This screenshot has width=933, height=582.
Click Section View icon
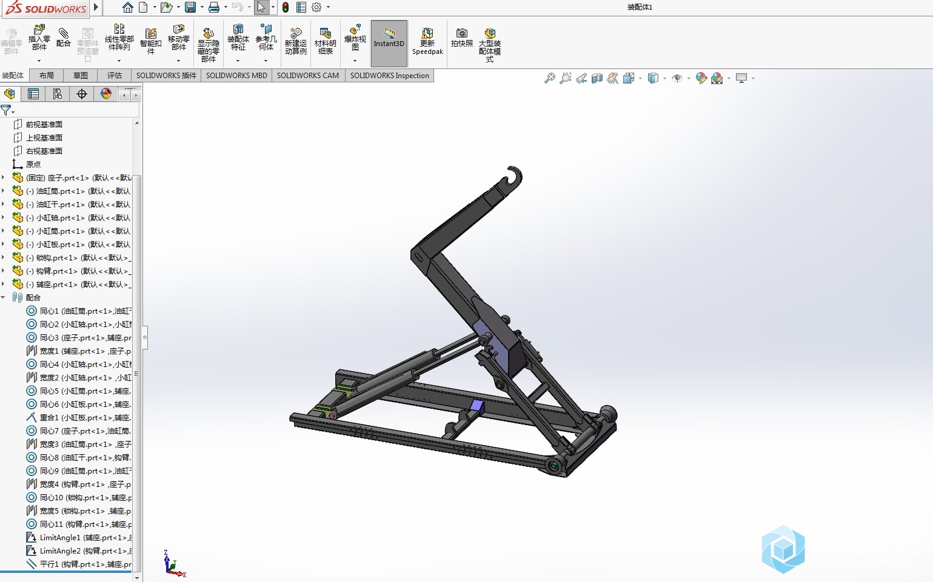[597, 78]
